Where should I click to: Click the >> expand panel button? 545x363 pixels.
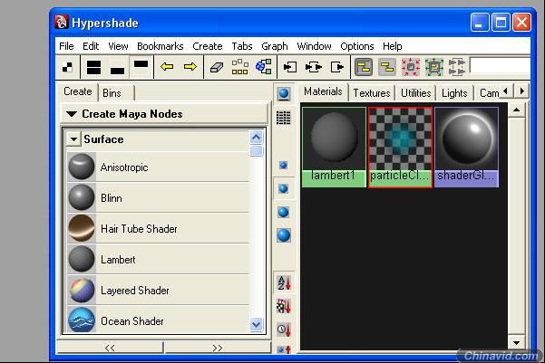[x=218, y=348]
